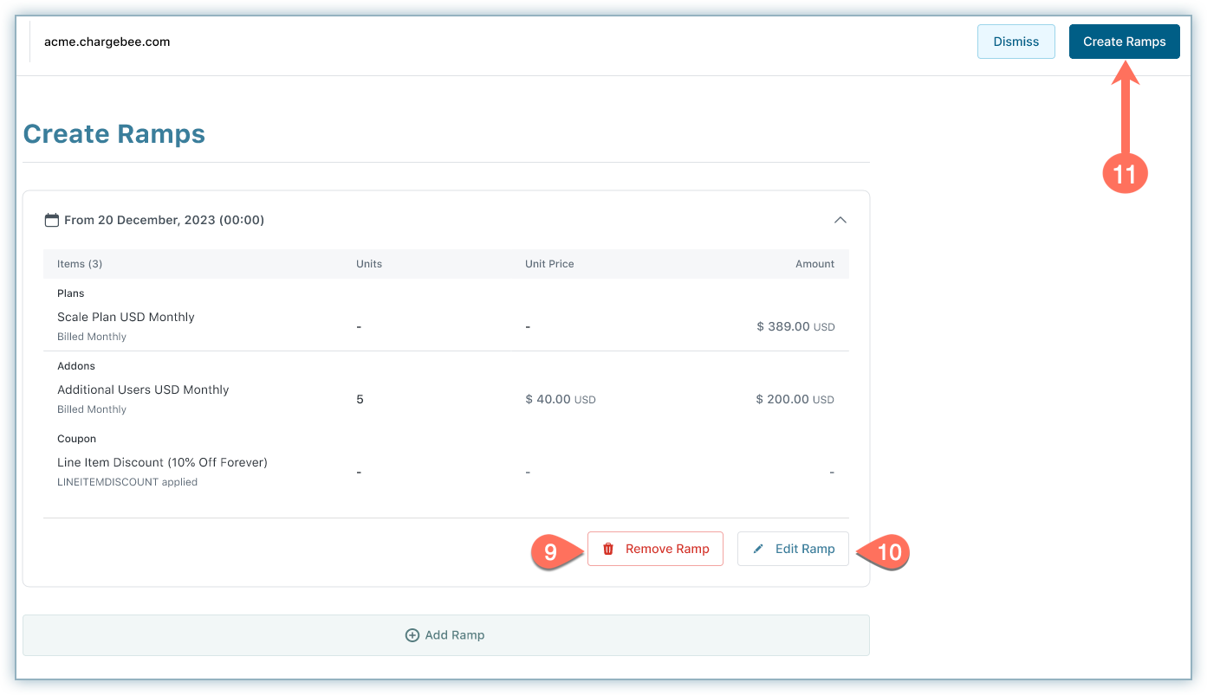Click the orange circle marker 11
This screenshot has width=1207, height=695.
click(x=1124, y=174)
